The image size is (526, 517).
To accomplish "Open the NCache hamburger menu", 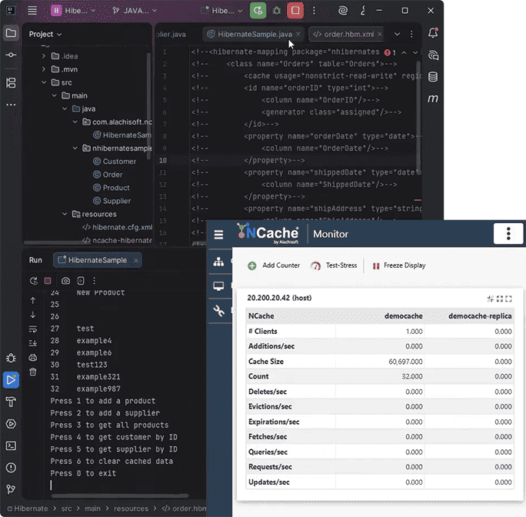I will pos(219,234).
